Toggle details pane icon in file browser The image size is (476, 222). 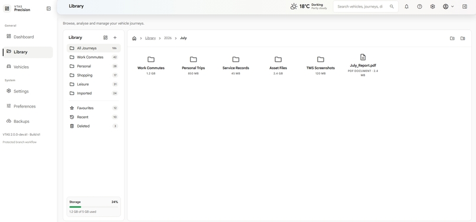[462, 38]
